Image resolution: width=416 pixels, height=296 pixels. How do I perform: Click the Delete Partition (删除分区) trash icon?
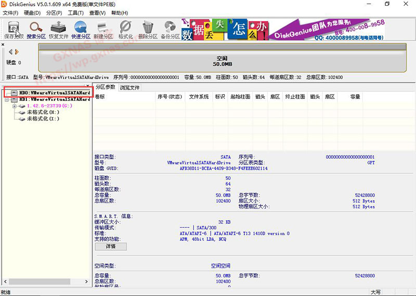tap(148, 30)
